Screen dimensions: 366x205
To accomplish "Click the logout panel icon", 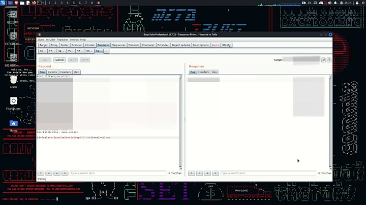I will pyautogui.click(x=363, y=3).
